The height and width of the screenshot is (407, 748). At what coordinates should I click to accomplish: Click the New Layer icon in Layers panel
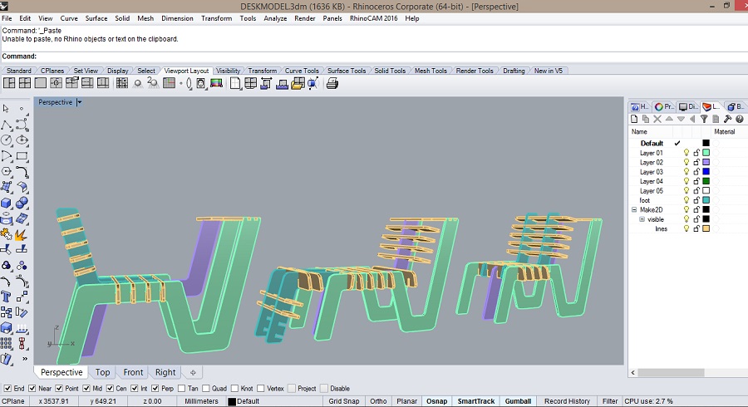click(x=634, y=119)
